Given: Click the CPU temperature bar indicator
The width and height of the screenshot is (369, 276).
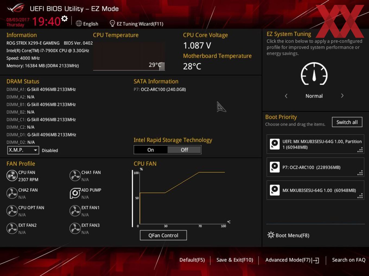Looking at the screenshot, I should (x=162, y=66).
